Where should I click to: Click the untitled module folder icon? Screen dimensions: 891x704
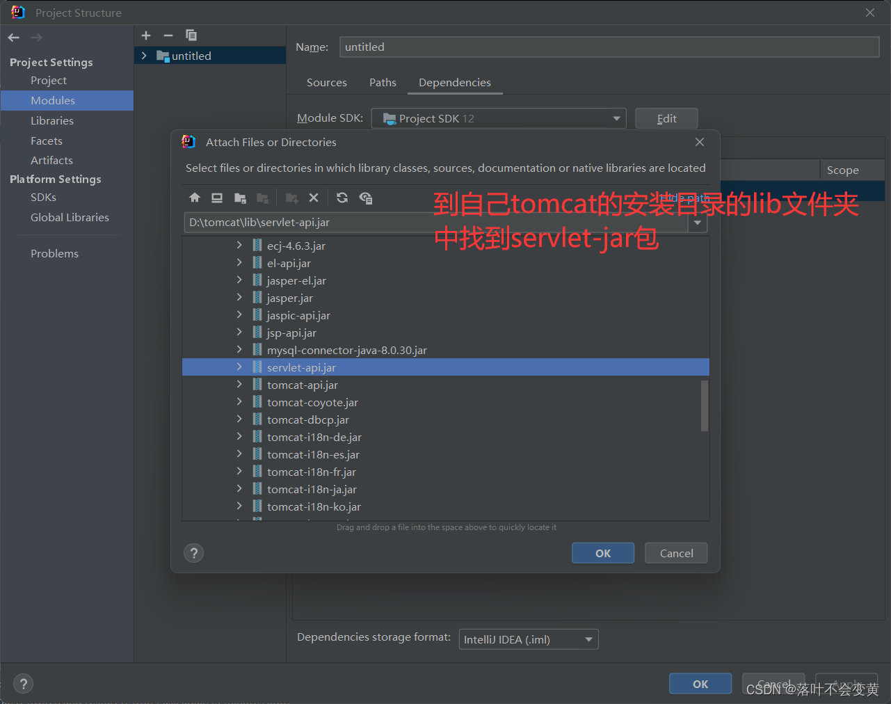[x=163, y=56]
